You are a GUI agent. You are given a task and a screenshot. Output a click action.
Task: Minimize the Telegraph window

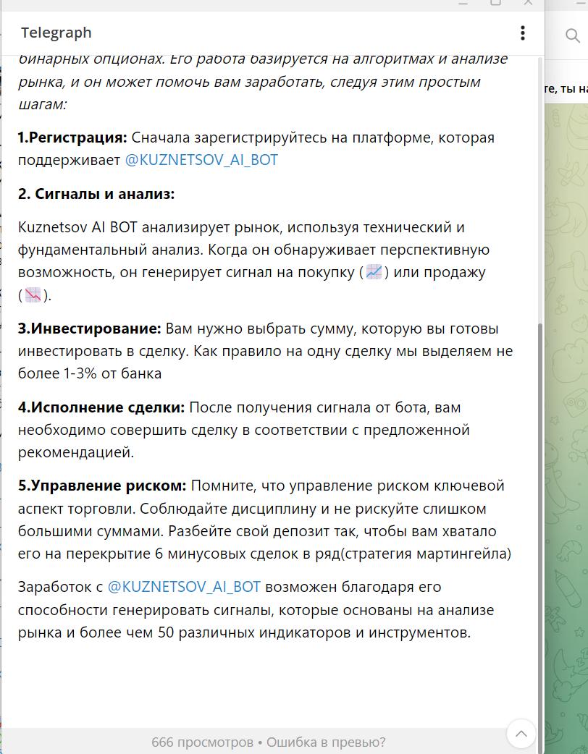click(463, 2)
